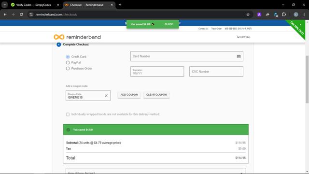Close the Verify Codes — SimplyCodes tab

coord(58,5)
